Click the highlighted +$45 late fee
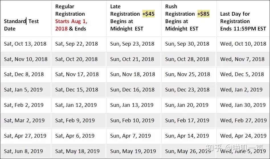This screenshot has height=159, width=270. click(x=148, y=14)
